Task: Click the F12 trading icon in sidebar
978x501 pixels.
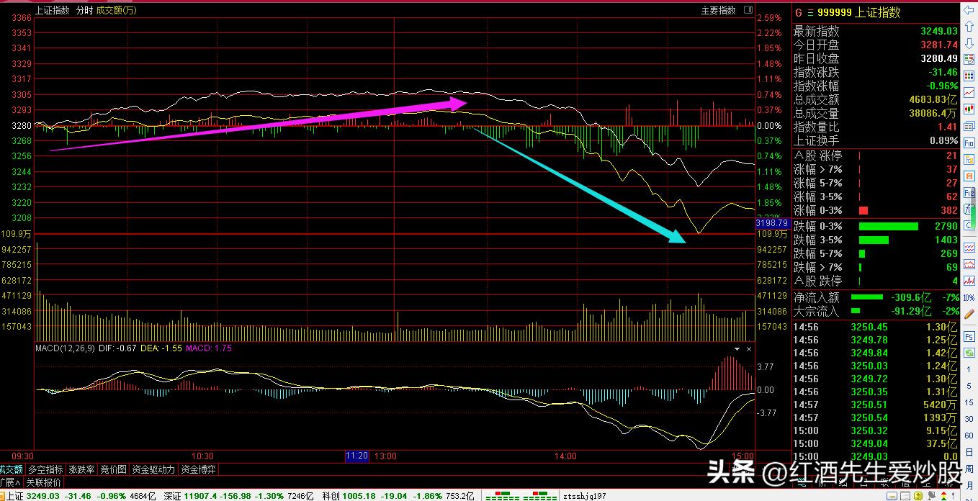Action: pyautogui.click(x=968, y=193)
